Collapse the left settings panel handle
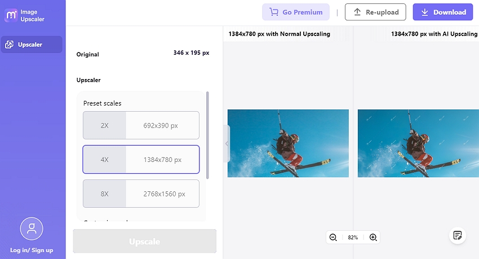Viewport: 479px width, 259px height. click(227, 144)
